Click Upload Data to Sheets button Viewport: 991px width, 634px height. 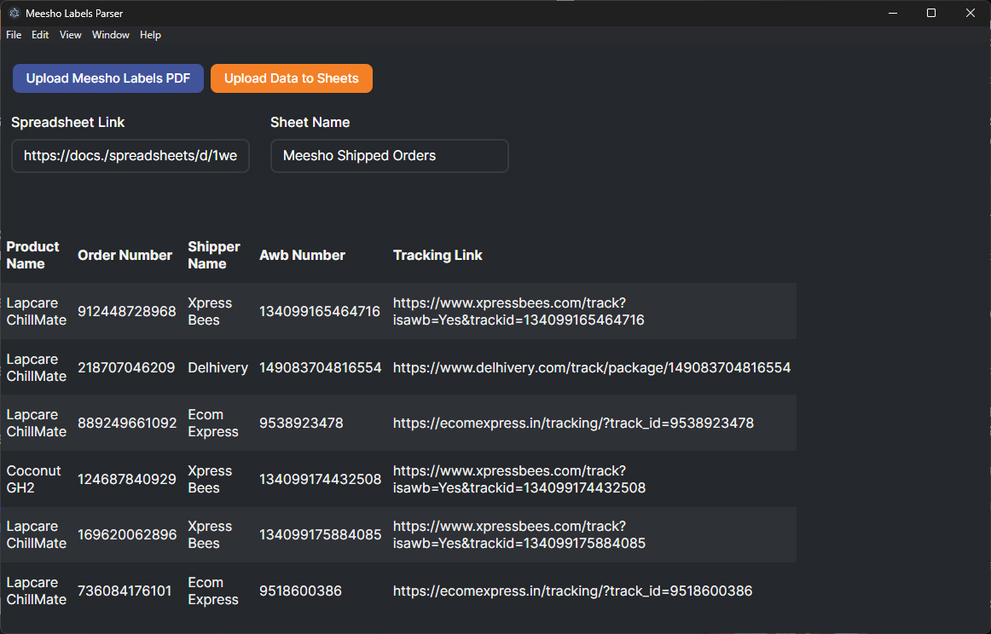pos(292,78)
